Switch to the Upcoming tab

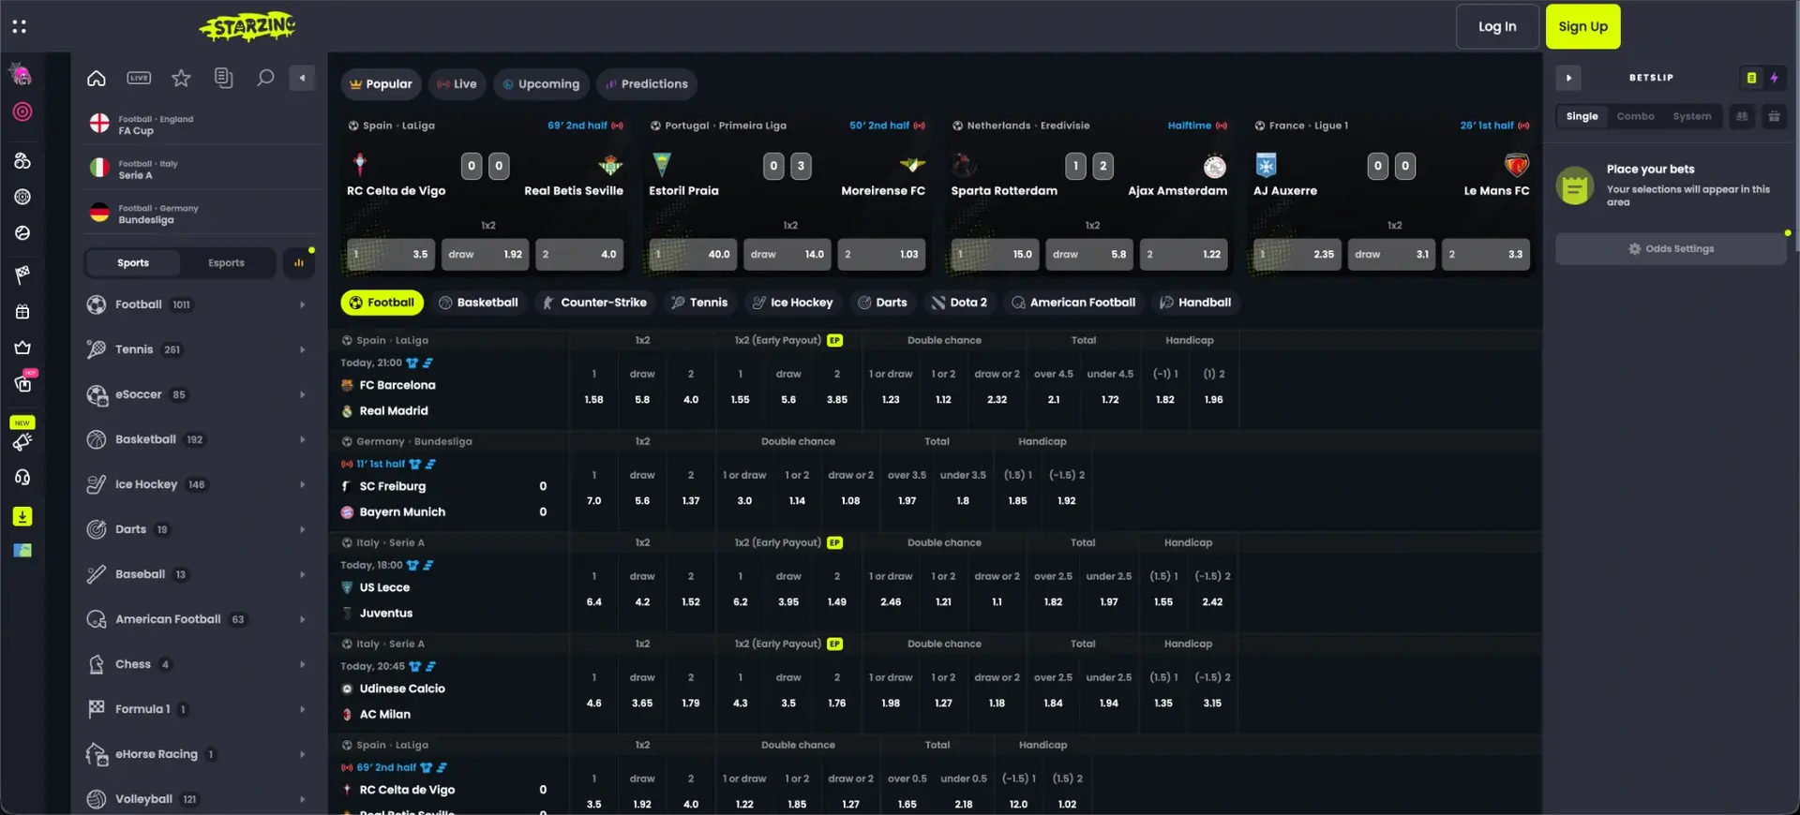(x=541, y=84)
